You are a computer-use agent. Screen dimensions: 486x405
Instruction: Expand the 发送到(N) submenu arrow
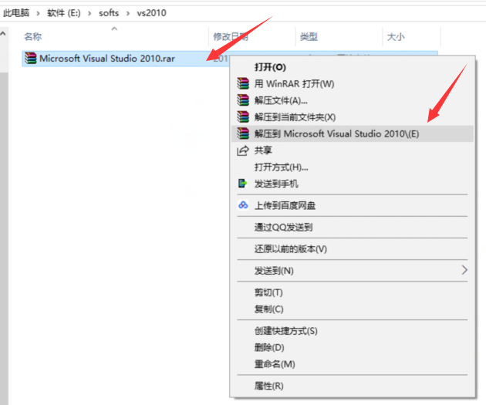[x=464, y=270]
